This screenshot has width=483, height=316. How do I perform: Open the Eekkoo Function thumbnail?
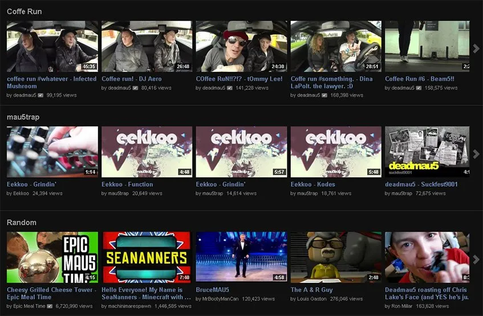pos(147,151)
